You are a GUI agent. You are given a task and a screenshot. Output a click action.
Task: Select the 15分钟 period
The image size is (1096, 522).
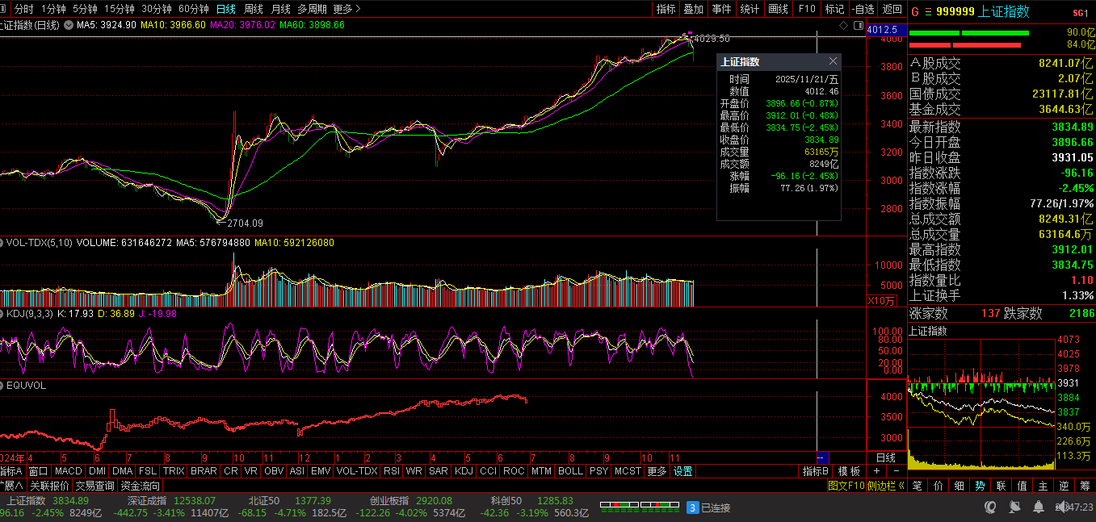(120, 9)
